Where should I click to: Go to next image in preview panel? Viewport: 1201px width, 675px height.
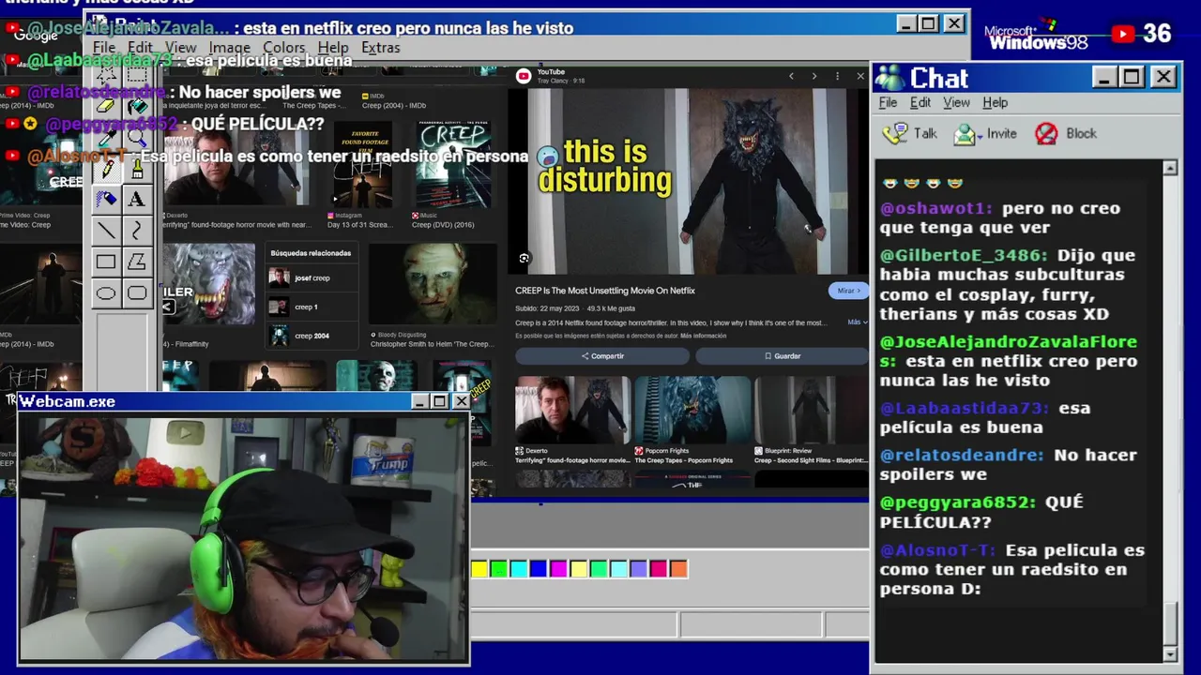click(813, 76)
